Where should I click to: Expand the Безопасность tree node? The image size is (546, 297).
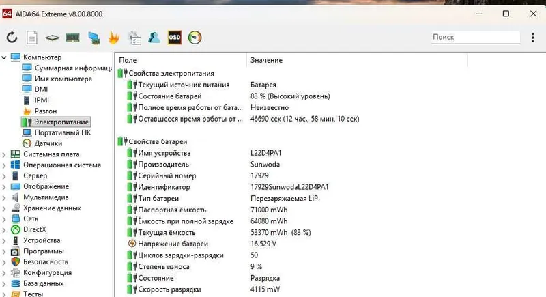[4, 262]
